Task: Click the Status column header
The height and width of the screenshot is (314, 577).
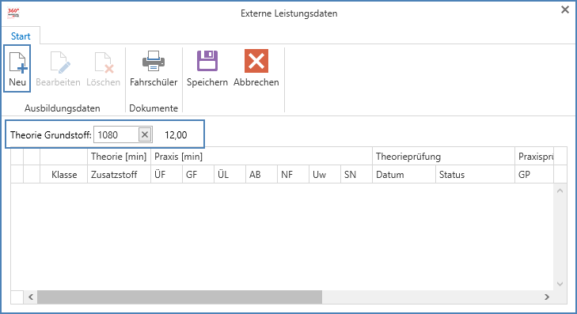Action: [x=475, y=174]
